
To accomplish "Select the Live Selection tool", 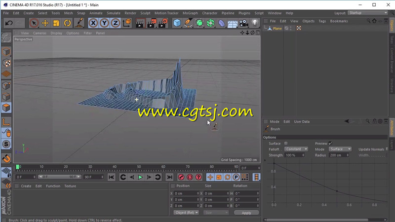I will 34,23.
